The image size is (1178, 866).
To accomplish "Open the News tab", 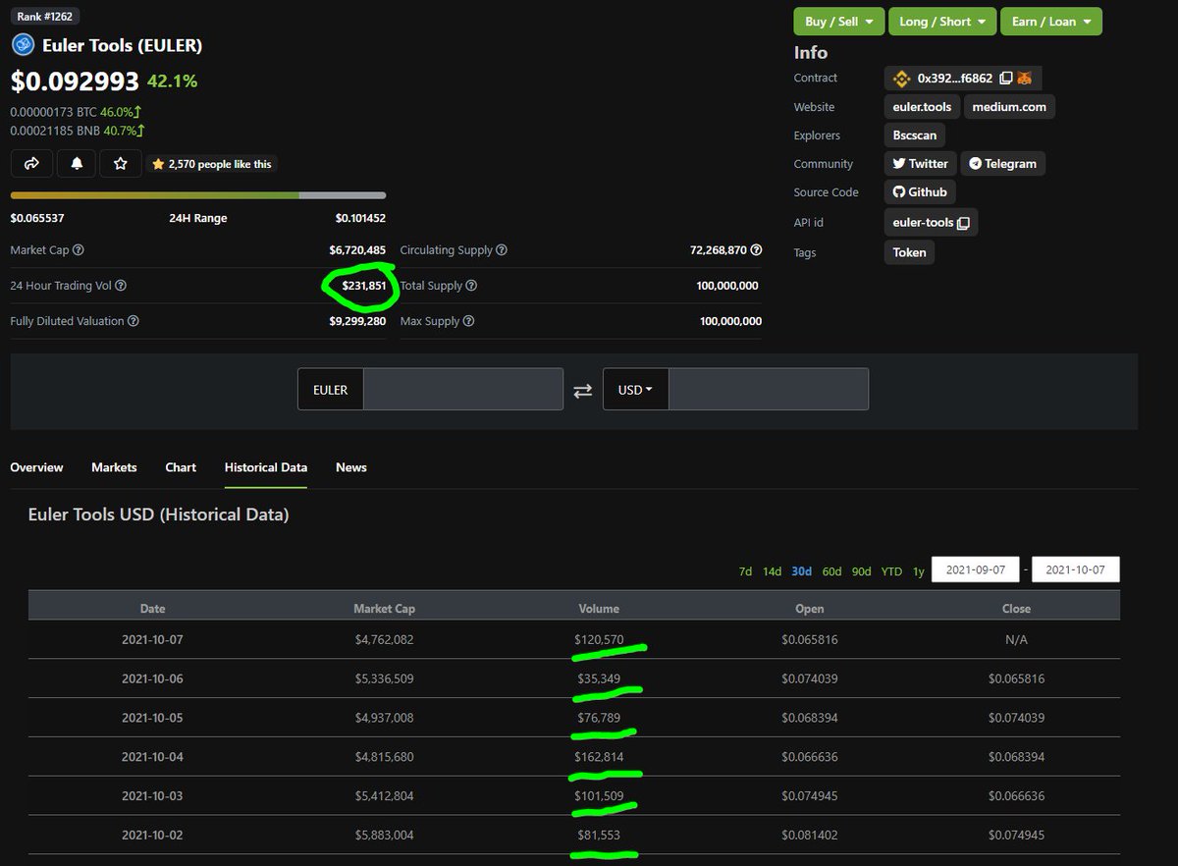I will click(x=351, y=467).
